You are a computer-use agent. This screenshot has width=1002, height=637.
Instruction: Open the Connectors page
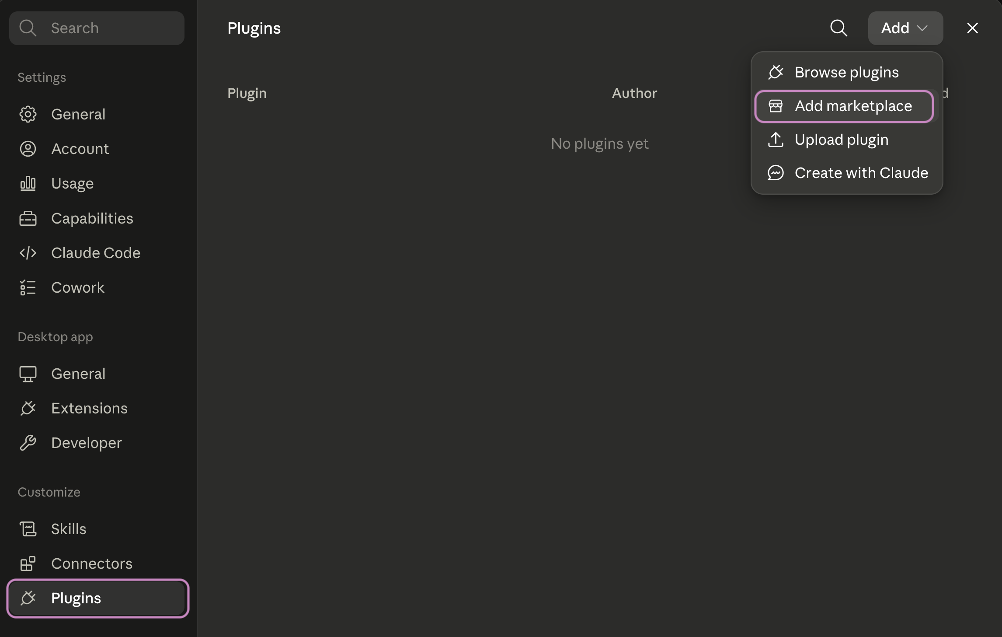click(97, 563)
